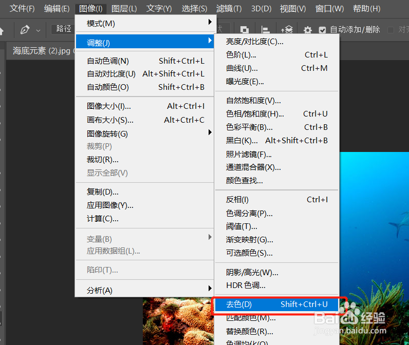Image resolution: width=409 pixels, height=345 pixels.
Task: Click the home icon in the options bar
Action: (2, 31)
